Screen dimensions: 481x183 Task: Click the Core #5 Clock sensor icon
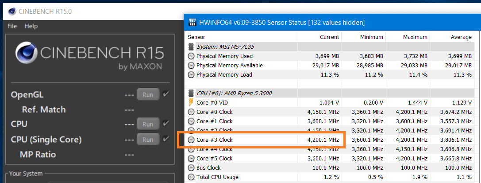(x=191, y=159)
